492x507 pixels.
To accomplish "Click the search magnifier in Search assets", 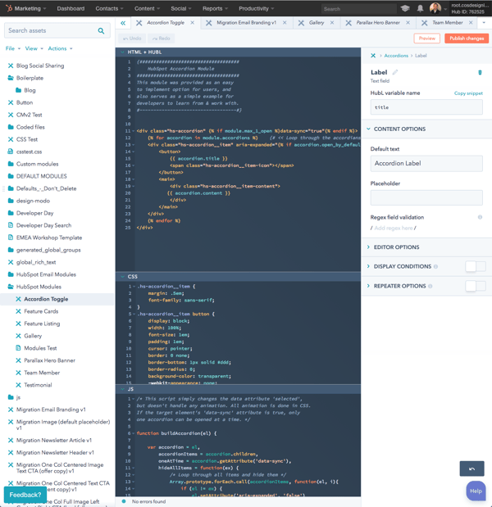I will point(102,31).
